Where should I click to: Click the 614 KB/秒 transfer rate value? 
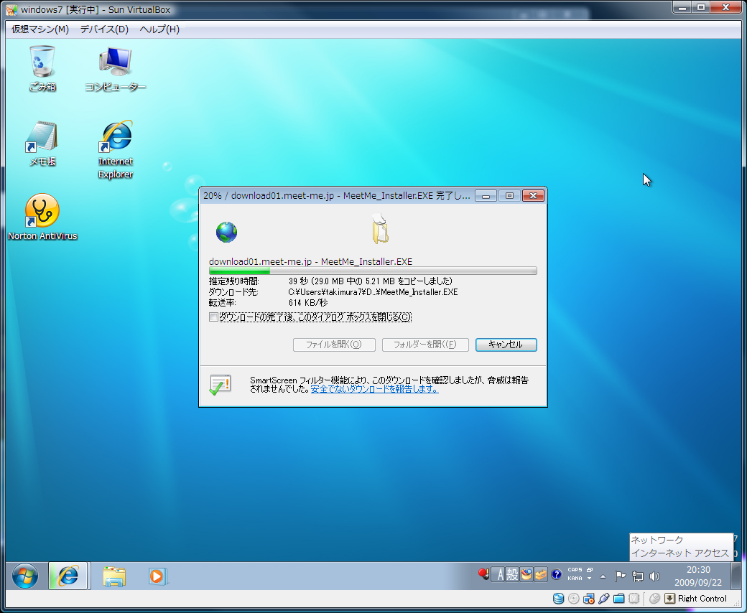[x=307, y=303]
